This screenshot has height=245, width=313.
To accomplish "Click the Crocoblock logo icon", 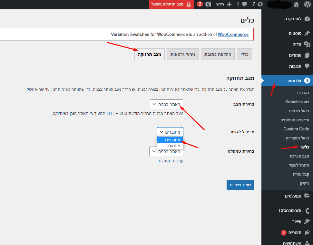I will [x=308, y=211].
